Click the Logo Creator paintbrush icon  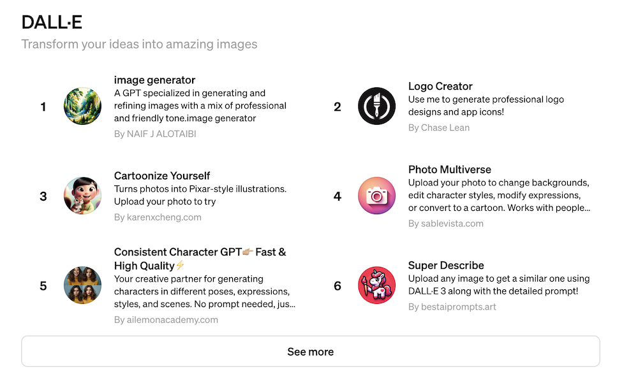pyautogui.click(x=377, y=106)
